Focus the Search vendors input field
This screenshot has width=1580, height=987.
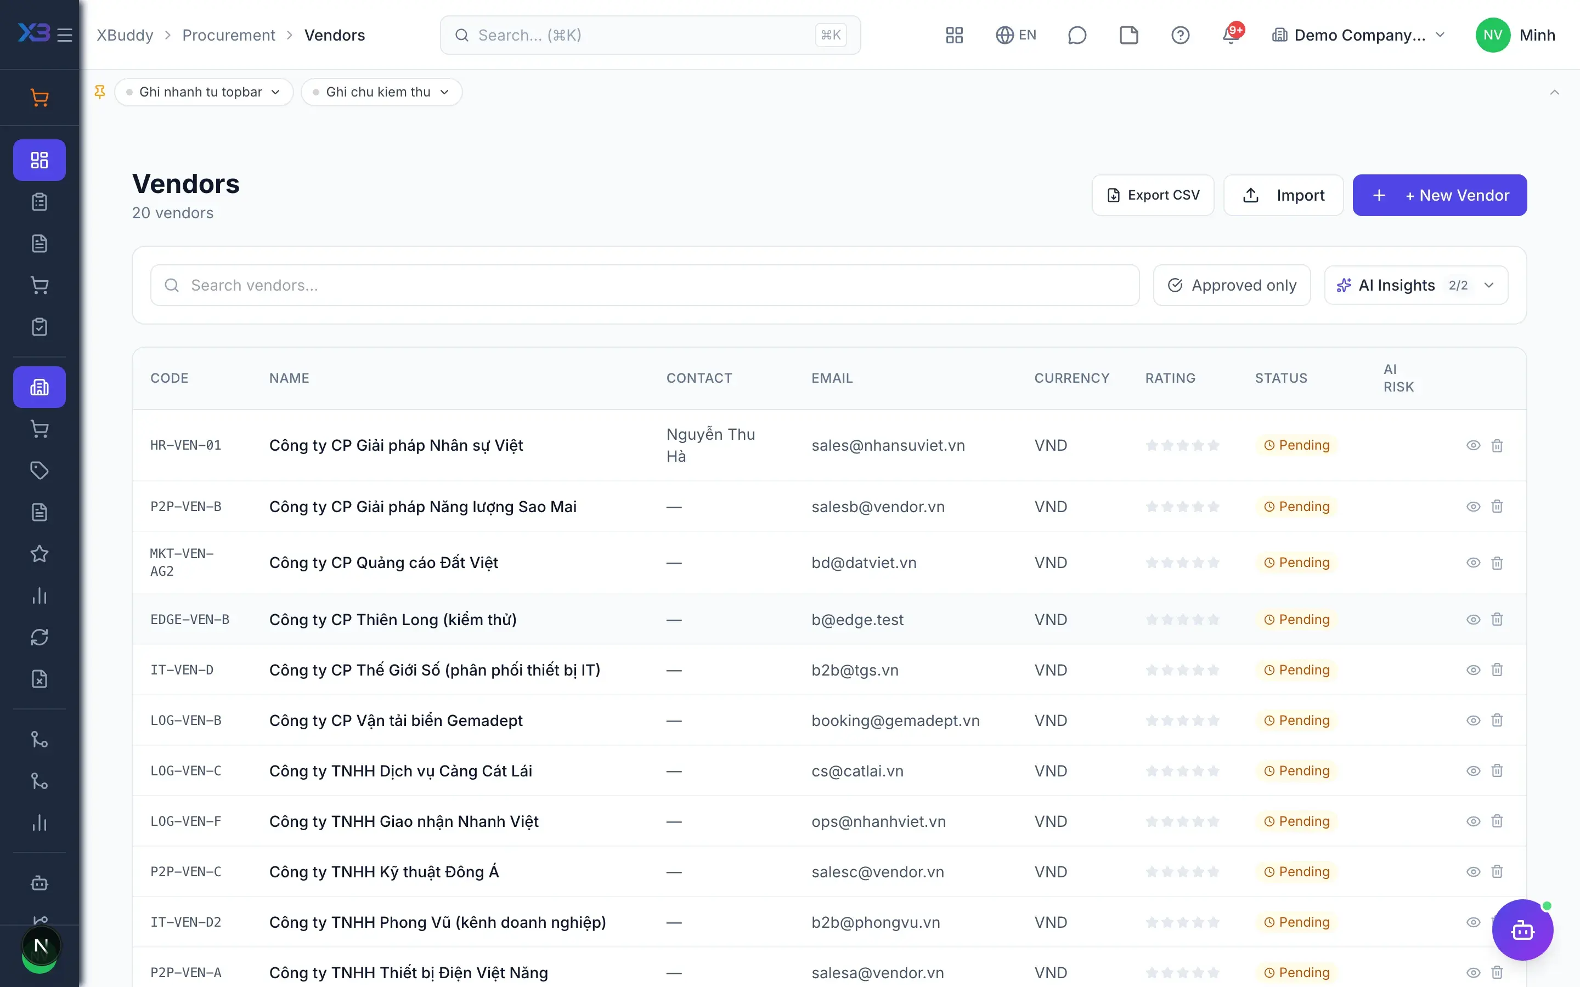pos(645,285)
